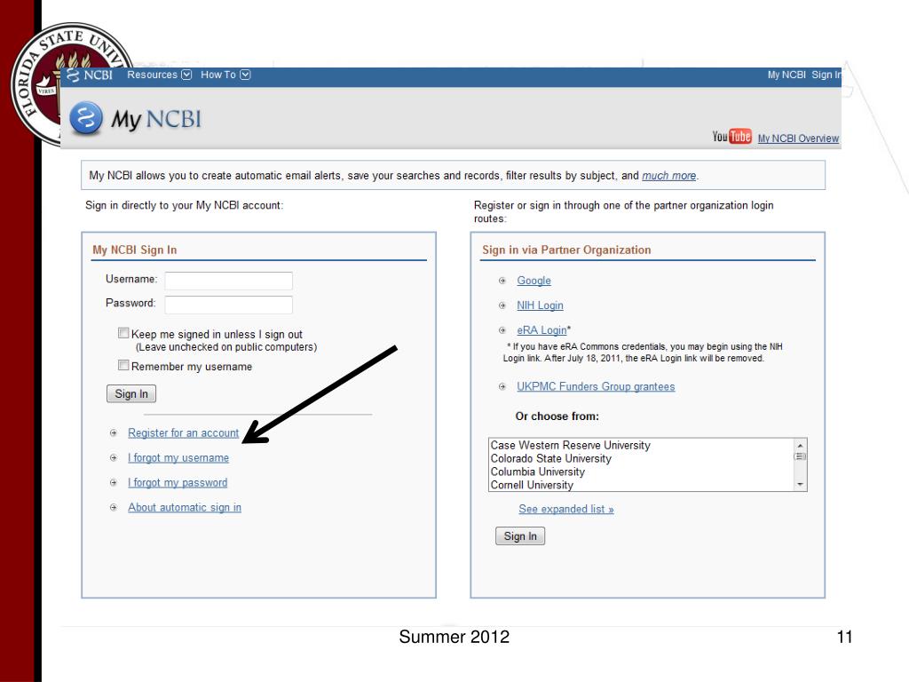This screenshot has height=682, width=909.
Task: Select Colorado State University in list
Action: coord(550,459)
